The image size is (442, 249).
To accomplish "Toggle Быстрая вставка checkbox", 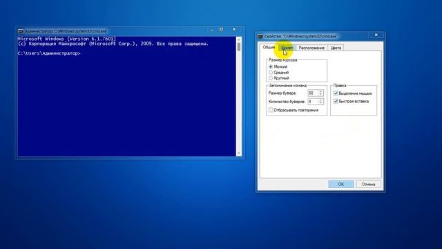I will 336,101.
